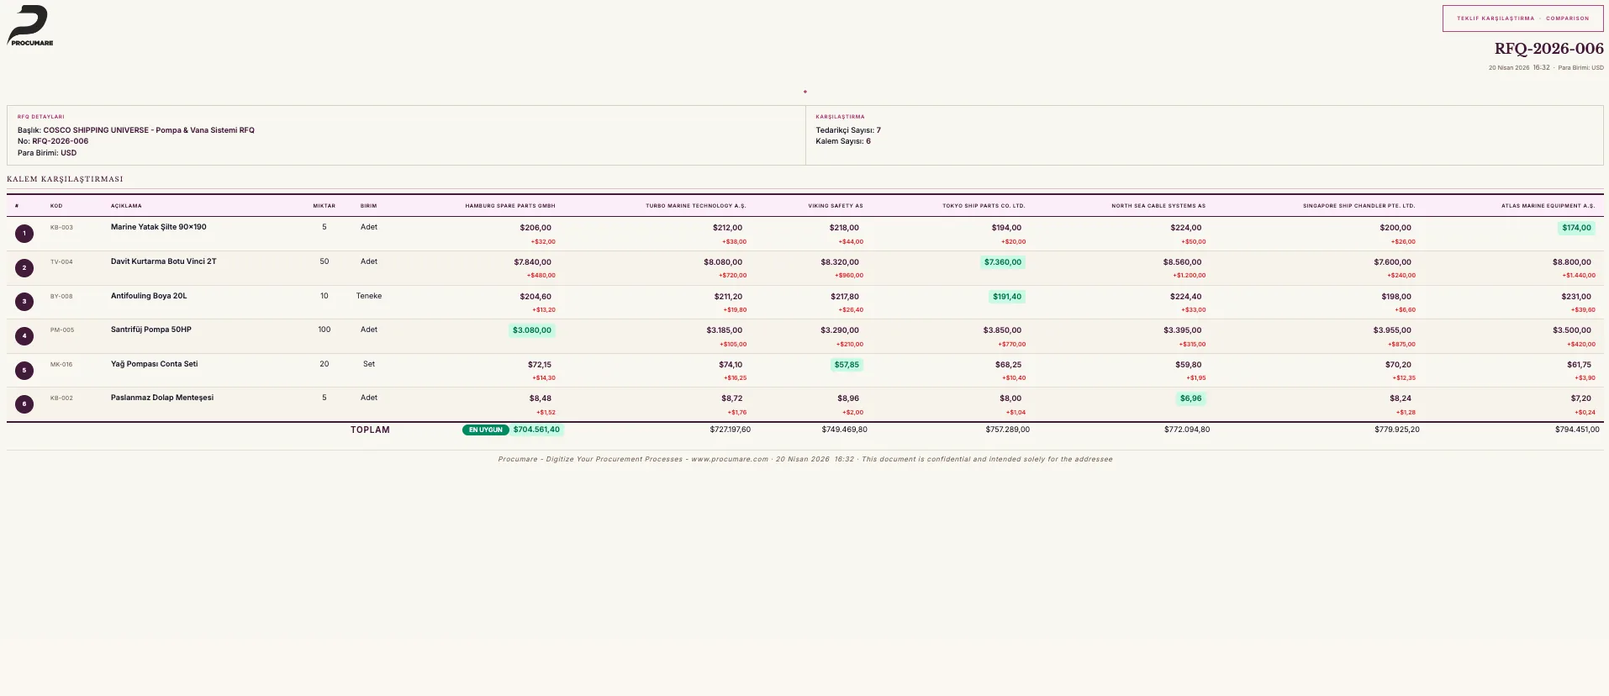Open the Atlas Marine Equipment A.Ş. column header
The width and height of the screenshot is (1609, 696).
[1548, 206]
